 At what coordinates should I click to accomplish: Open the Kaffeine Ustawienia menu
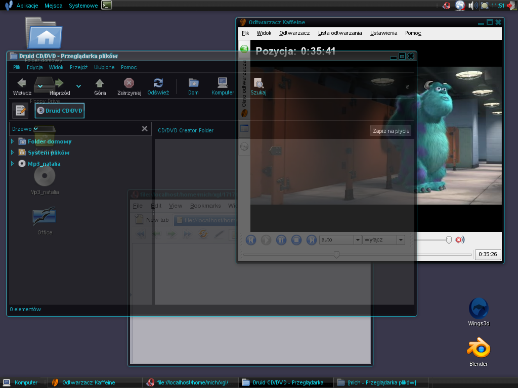[383, 33]
